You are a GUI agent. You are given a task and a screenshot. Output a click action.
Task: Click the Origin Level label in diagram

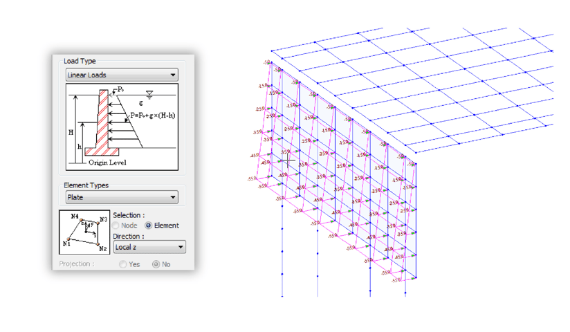107,163
